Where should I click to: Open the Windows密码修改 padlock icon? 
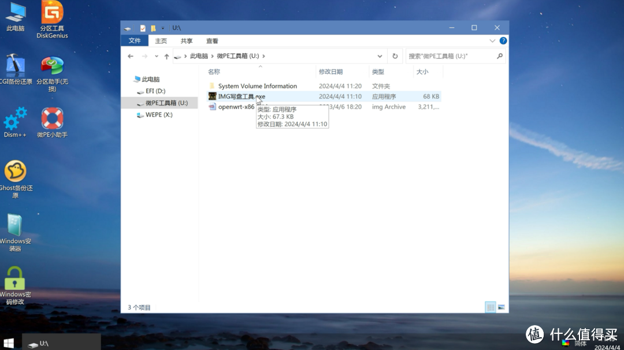tap(15, 285)
